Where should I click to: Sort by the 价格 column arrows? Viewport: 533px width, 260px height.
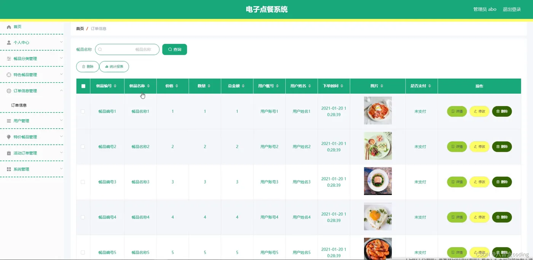177,86
